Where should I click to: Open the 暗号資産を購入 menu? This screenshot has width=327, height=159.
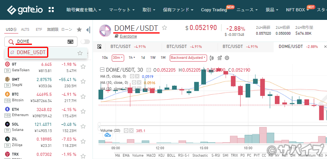(x=84, y=10)
